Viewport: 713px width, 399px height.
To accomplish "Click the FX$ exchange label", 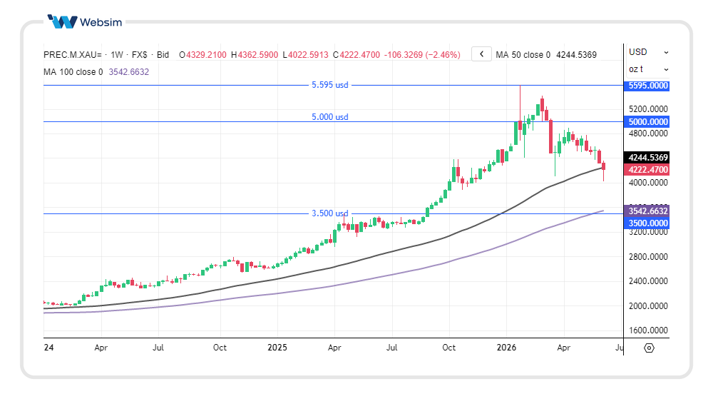I will 140,54.
